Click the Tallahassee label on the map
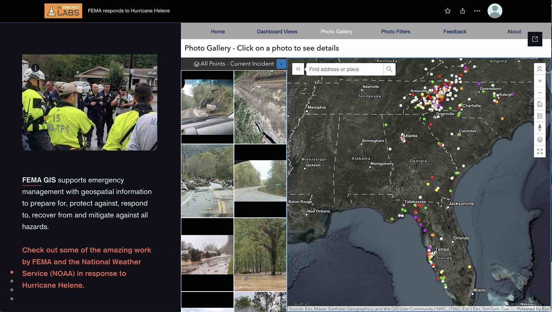The image size is (552, 312). [x=415, y=202]
